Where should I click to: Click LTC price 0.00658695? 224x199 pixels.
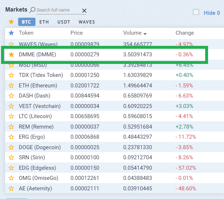coord(85,116)
